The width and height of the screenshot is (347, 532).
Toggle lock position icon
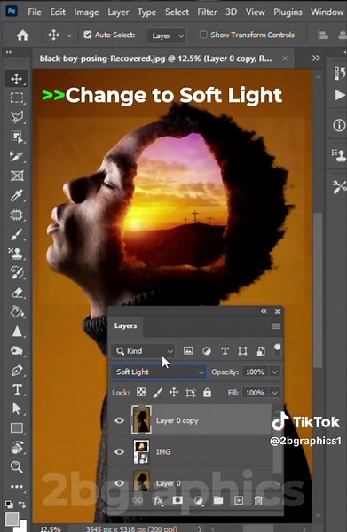point(174,392)
